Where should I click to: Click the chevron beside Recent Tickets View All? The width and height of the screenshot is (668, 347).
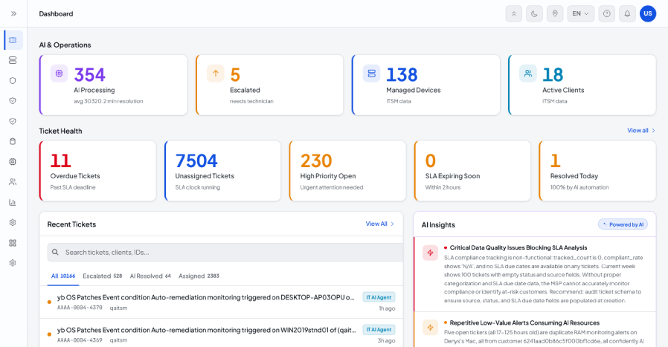(392, 224)
